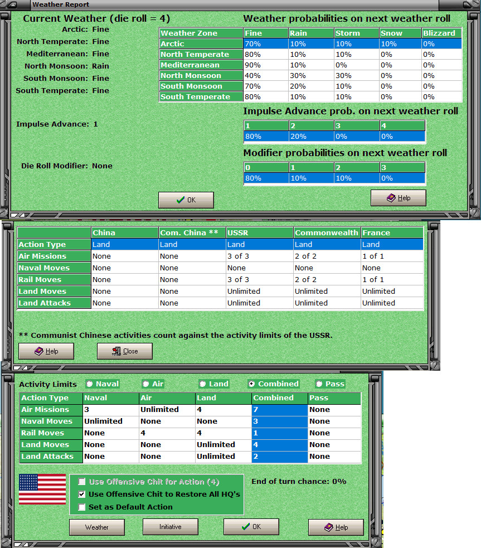Click the Rain column header

[311, 33]
